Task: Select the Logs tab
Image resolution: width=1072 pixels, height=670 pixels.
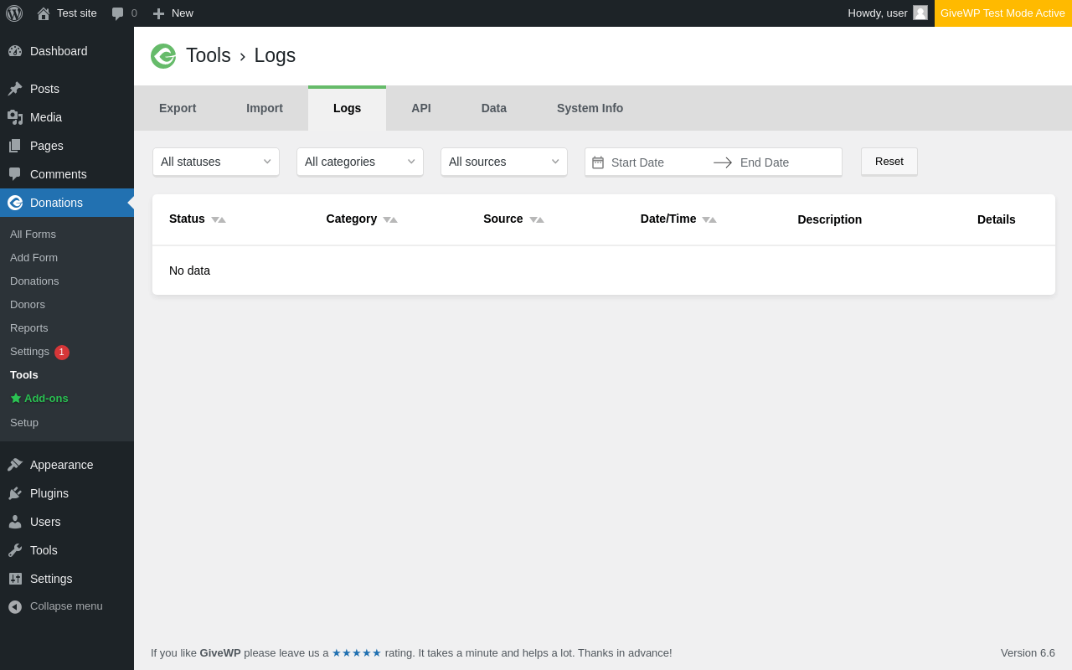Action: click(347, 108)
